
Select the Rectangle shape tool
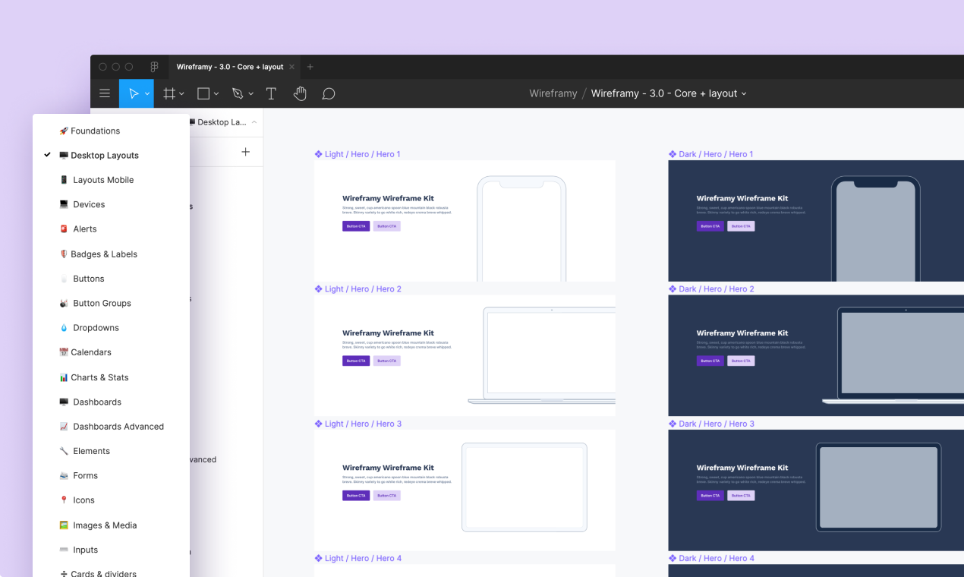[203, 93]
